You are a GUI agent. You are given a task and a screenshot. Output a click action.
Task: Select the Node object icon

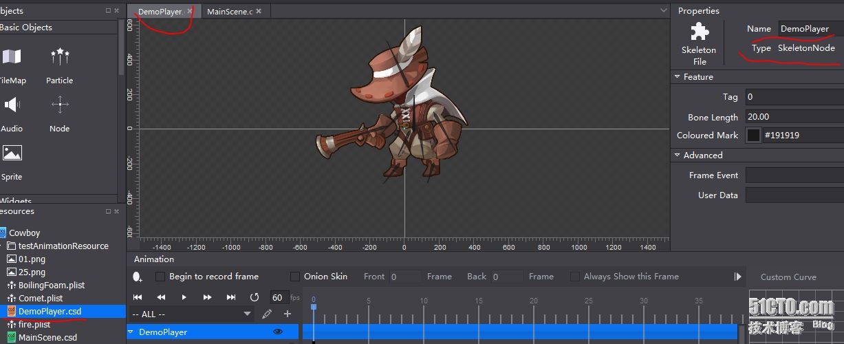pos(60,105)
